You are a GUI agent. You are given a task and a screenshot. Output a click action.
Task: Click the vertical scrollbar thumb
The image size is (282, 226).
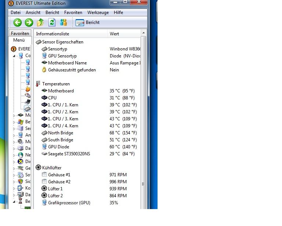tap(143, 123)
